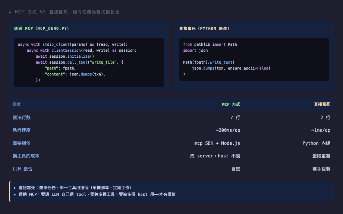Click the '~1ms/op' cell
Image resolution: width=343 pixels, height=214 pixels.
[321, 130]
